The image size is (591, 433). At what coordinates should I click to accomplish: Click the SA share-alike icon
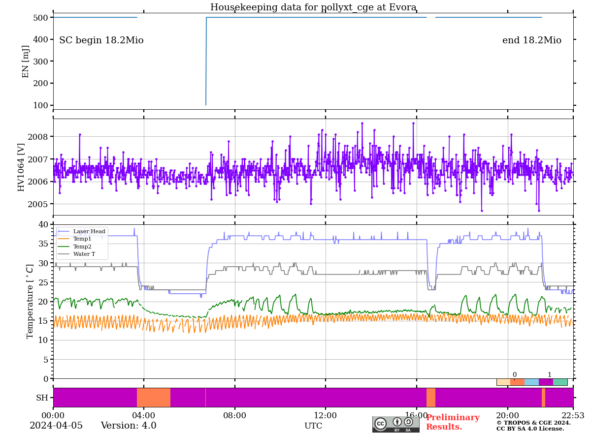(x=408, y=422)
